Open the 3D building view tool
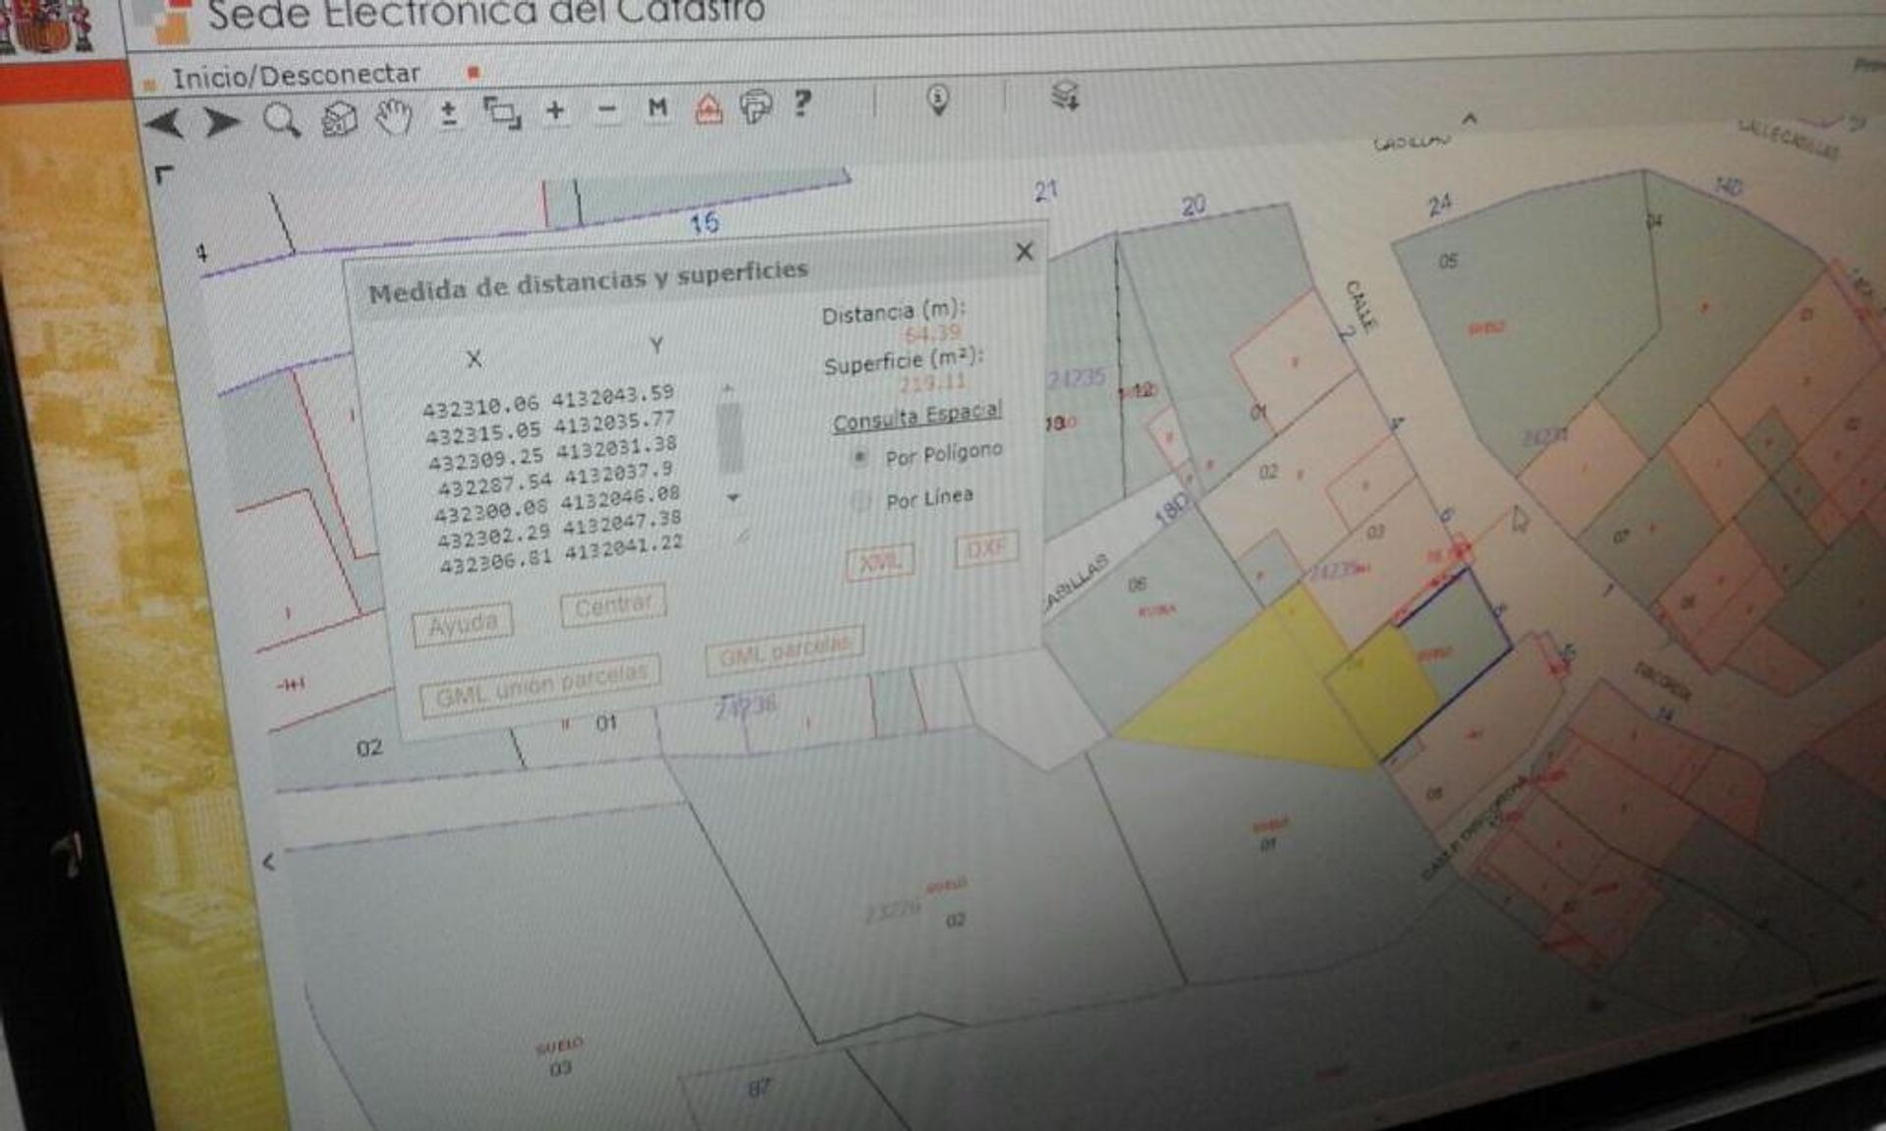 [x=339, y=119]
